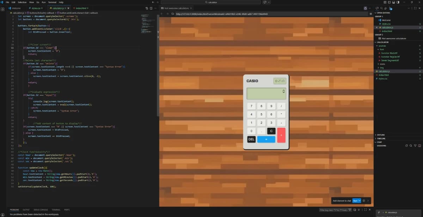
Task: Click the editor vertical scrollbar
Action: tap(158, 65)
